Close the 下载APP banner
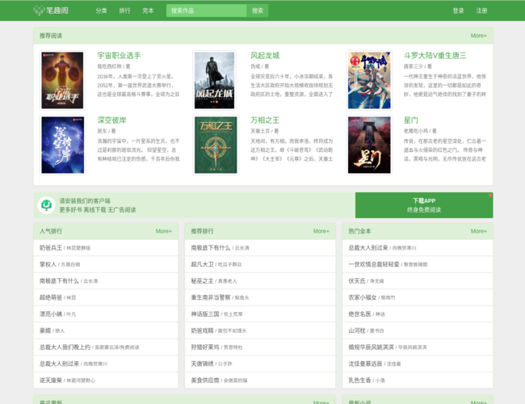The height and width of the screenshot is (404, 525). click(x=489, y=196)
